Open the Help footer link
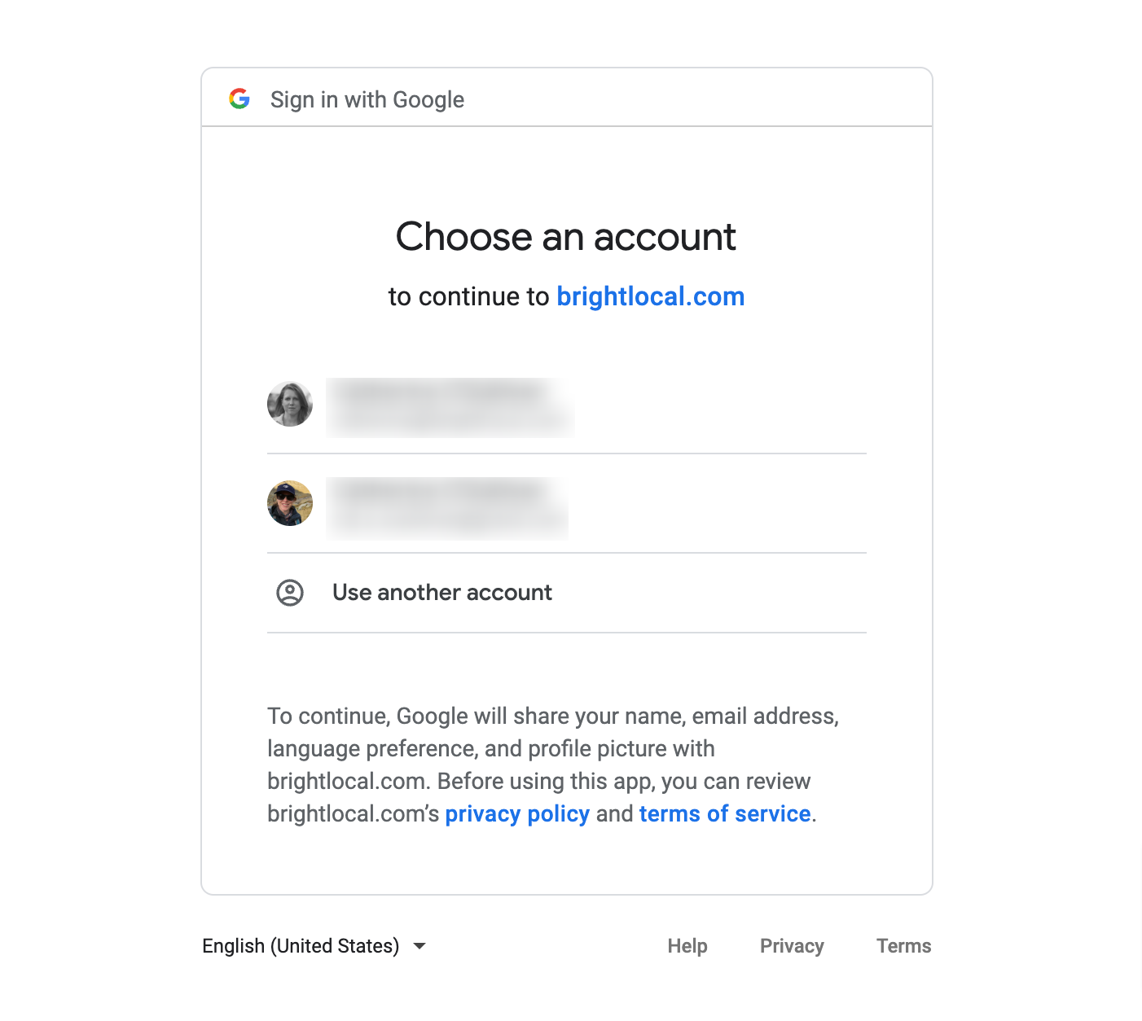 point(687,946)
